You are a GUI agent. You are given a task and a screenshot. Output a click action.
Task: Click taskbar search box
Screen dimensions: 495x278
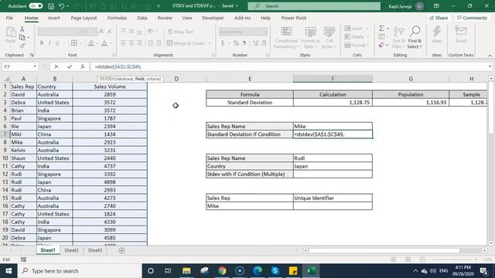(79, 271)
